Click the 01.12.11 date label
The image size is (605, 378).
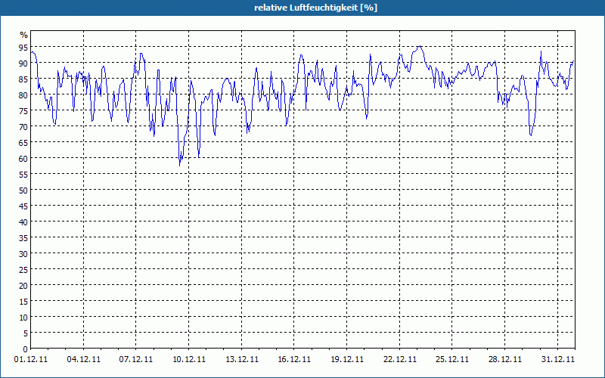click(x=31, y=359)
